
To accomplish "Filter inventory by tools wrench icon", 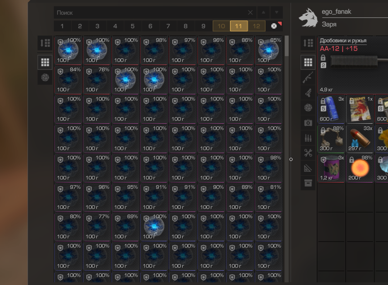I will pos(308,153).
